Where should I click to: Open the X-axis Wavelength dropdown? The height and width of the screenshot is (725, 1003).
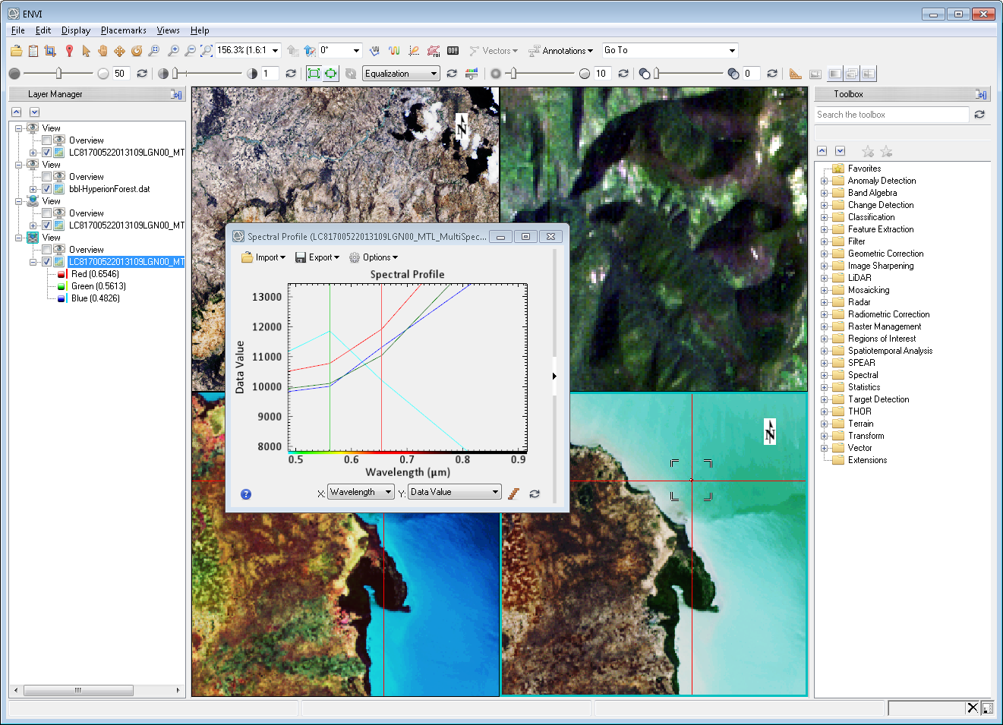(x=361, y=492)
